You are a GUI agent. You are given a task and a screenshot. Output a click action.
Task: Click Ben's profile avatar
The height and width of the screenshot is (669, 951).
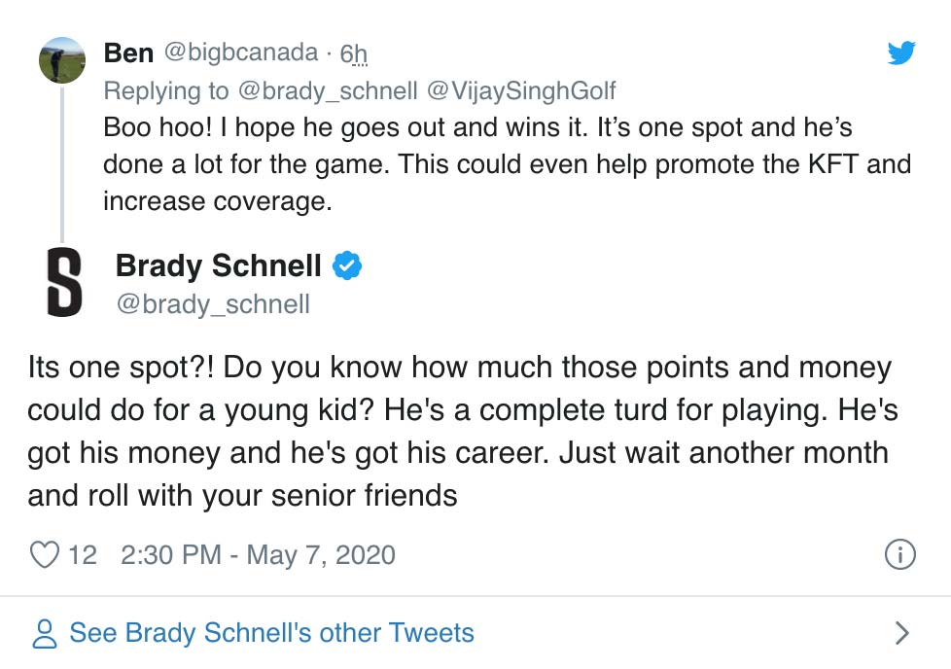[x=61, y=59]
